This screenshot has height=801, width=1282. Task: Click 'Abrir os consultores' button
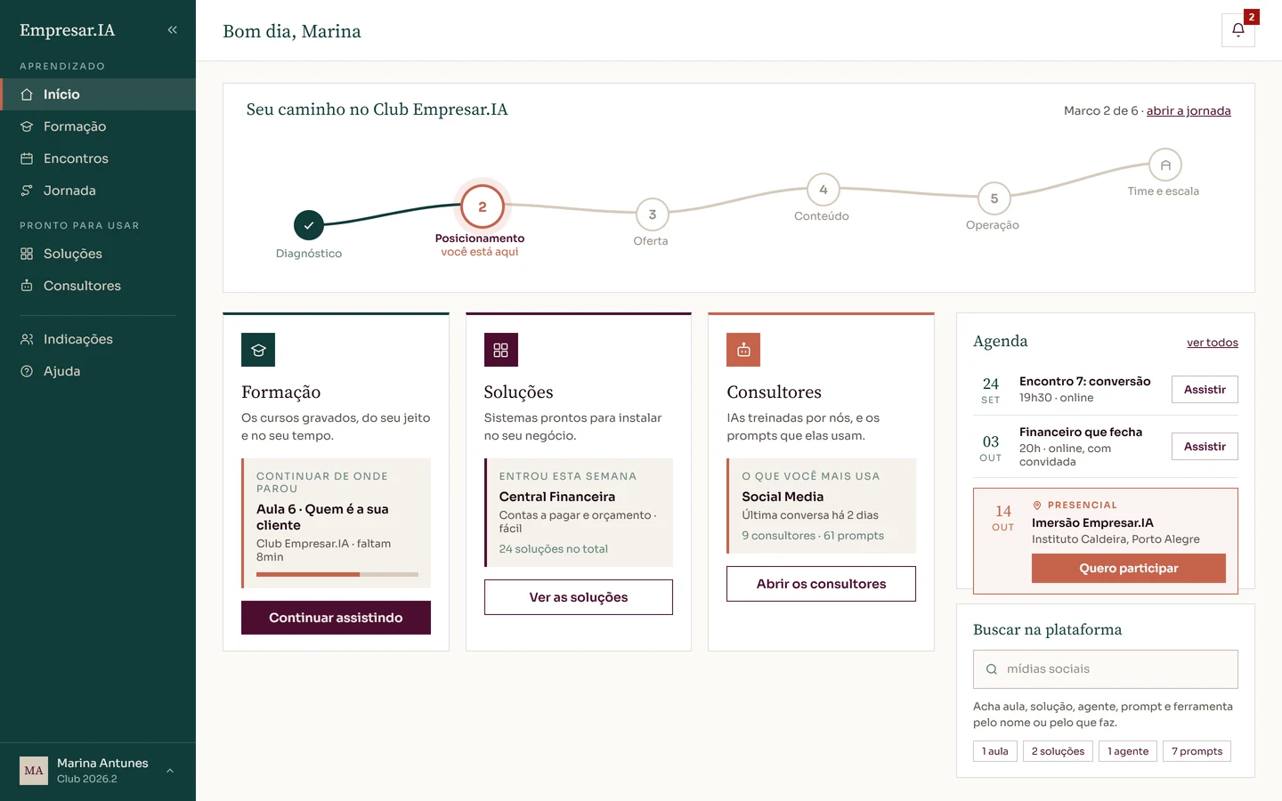tap(821, 584)
